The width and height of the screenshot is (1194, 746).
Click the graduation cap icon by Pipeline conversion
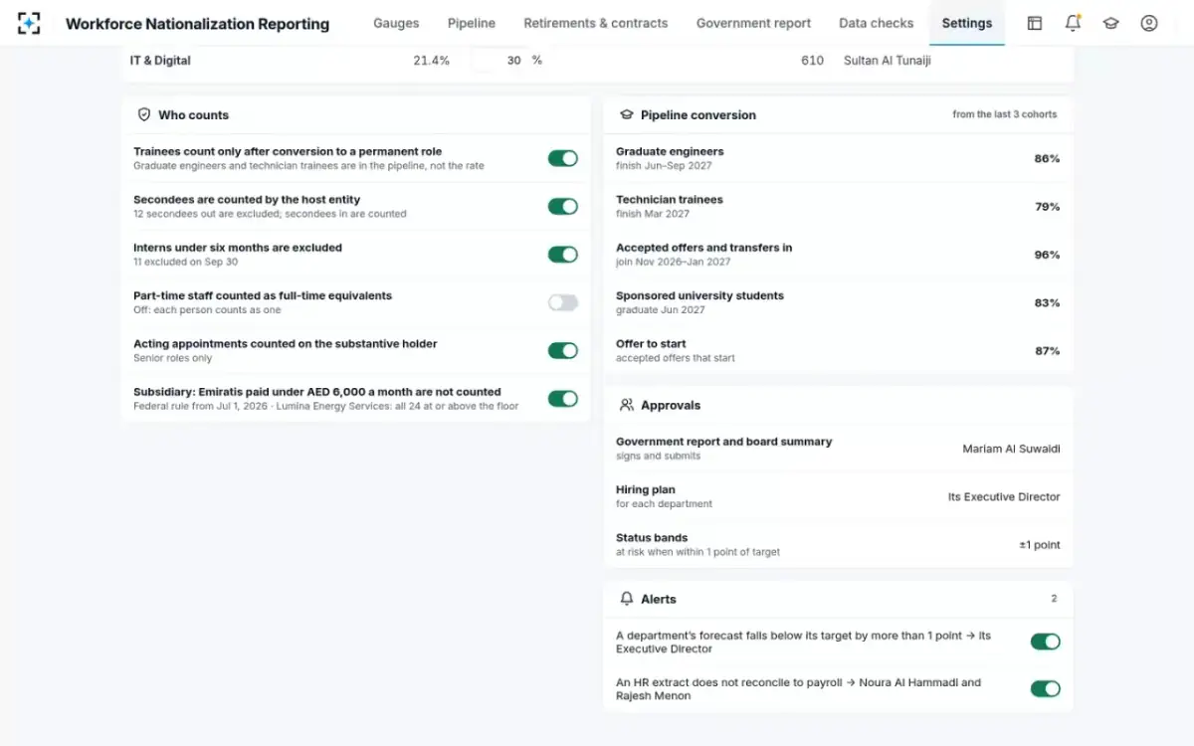click(627, 115)
